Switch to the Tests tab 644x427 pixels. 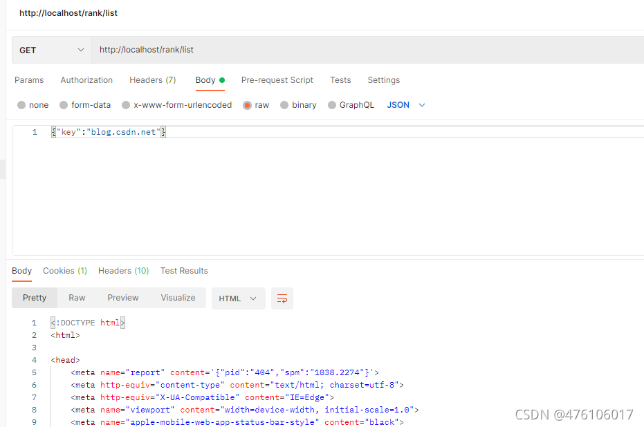click(340, 80)
